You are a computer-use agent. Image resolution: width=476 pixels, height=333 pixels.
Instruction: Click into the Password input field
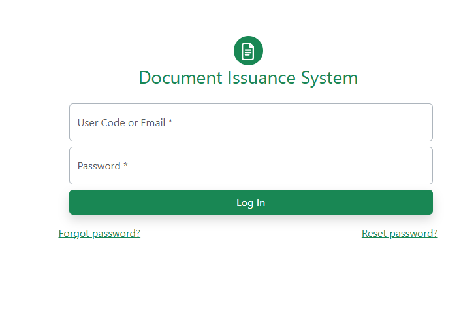point(251,166)
